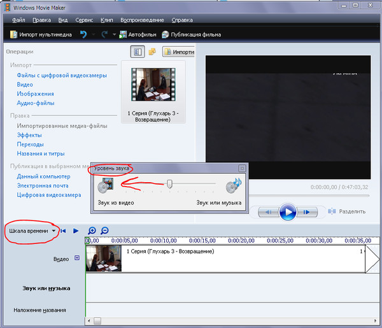Click the Разделить split button
Viewport: 382px width, 328px height.
tap(347, 211)
